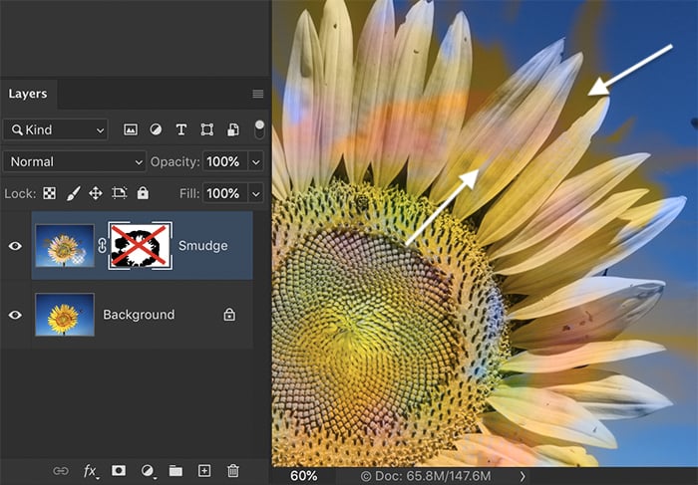Filter layers by pixel layer icon

(131, 129)
